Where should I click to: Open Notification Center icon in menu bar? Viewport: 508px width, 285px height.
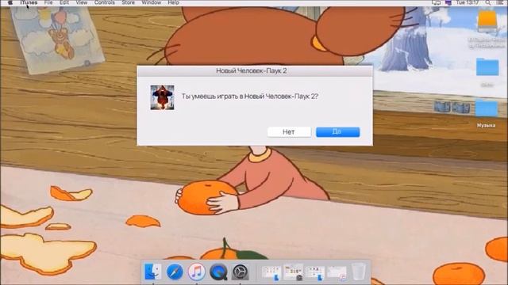point(499,2)
